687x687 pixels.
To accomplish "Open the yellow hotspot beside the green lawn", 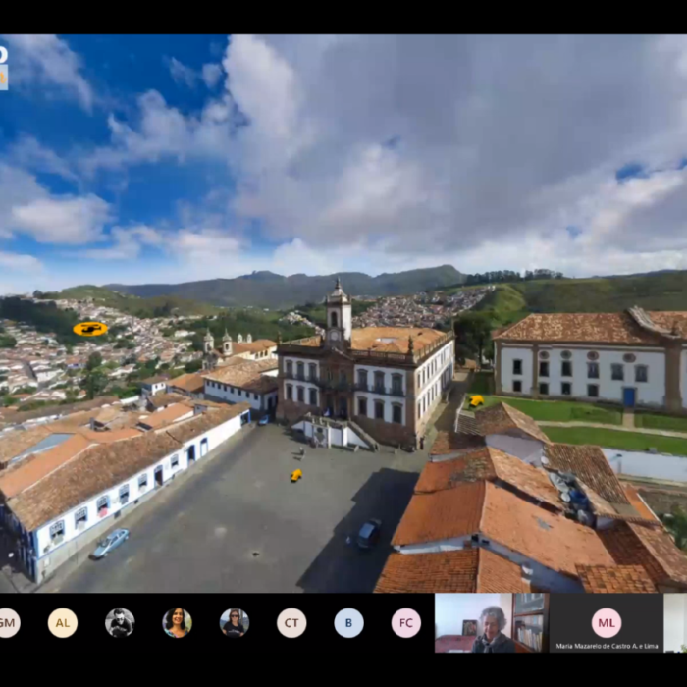I will (x=477, y=400).
